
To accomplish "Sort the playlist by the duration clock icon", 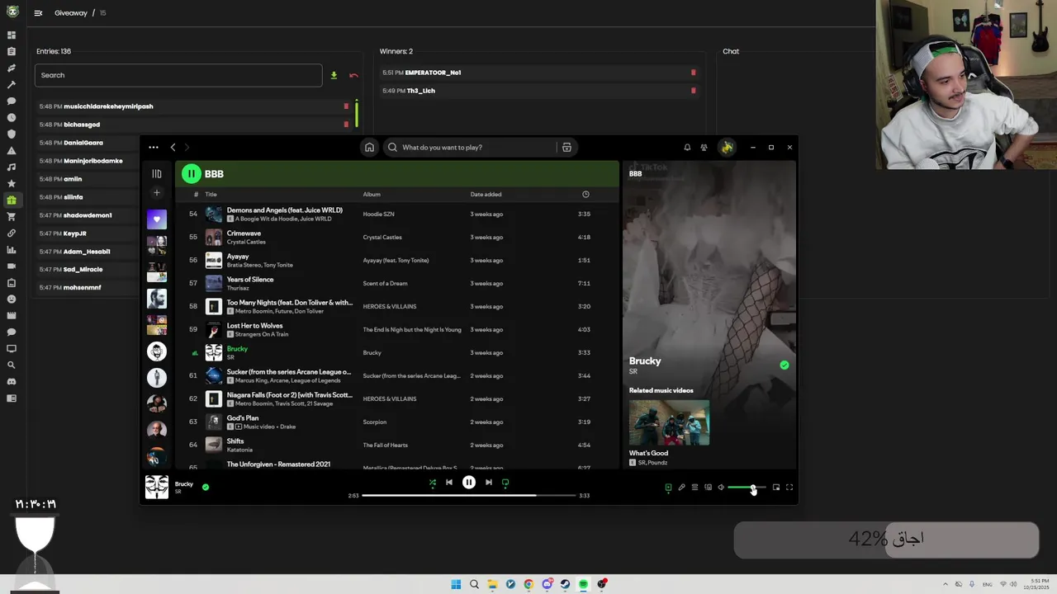I will 585,195.
